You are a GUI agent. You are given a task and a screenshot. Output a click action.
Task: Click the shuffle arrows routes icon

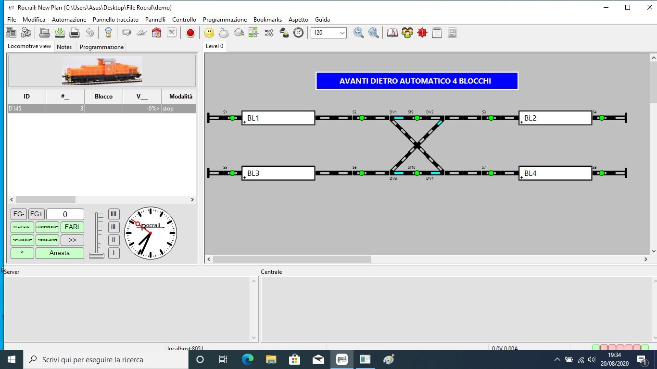(x=269, y=33)
